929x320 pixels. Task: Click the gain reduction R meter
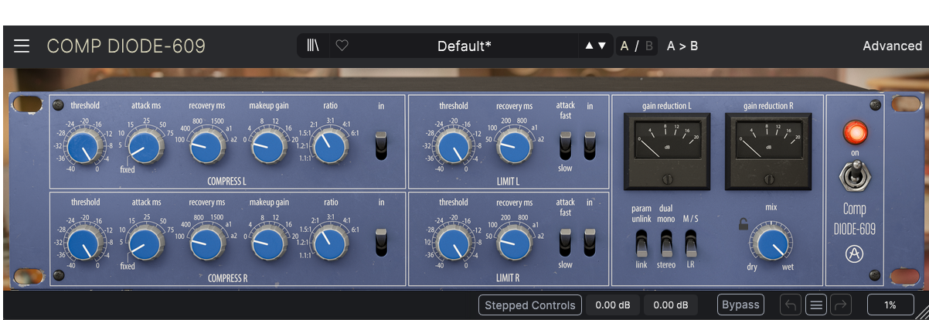pos(768,151)
